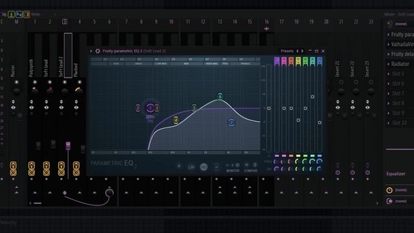Image resolution: width=414 pixels, height=233 pixels.
Task: Click the mixer horizontal scrollbar handle
Action: coord(38,203)
